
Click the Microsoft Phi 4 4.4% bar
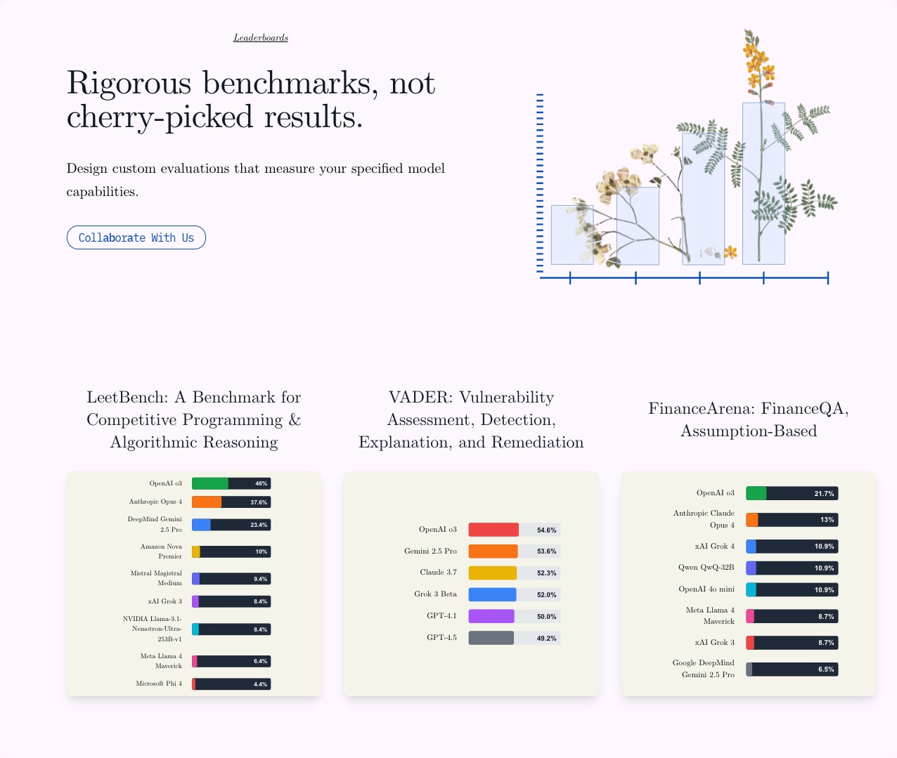click(x=231, y=684)
